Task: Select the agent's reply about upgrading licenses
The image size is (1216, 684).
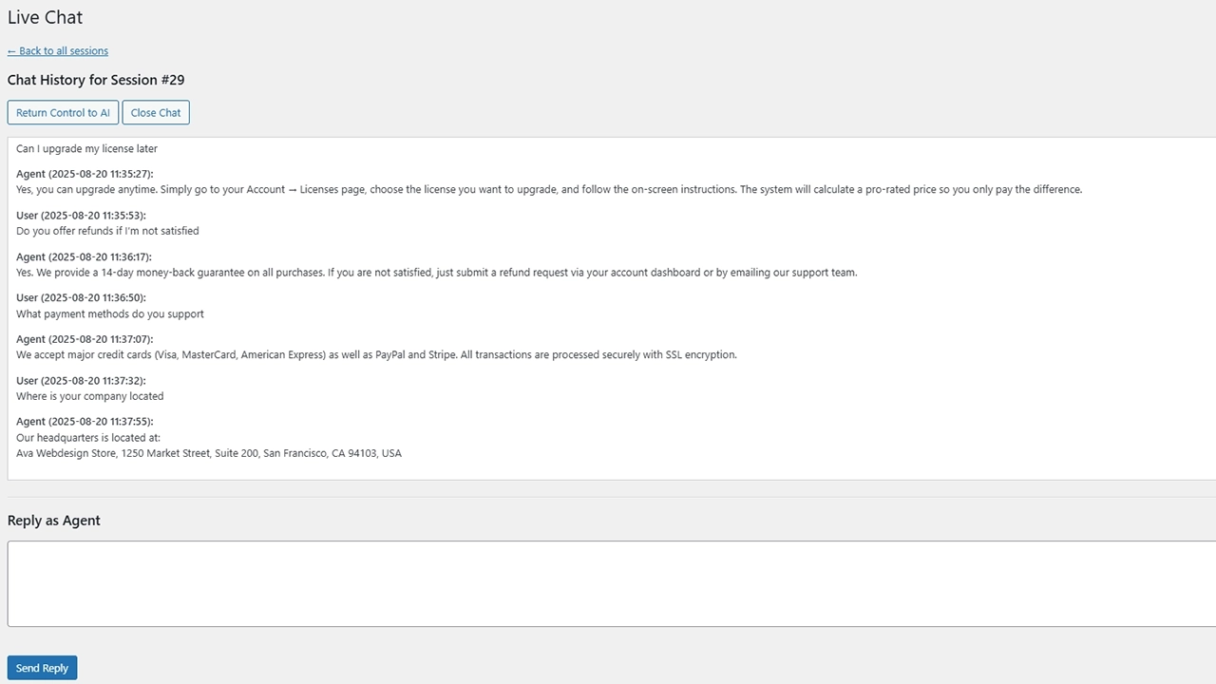Action: pyautogui.click(x=549, y=190)
